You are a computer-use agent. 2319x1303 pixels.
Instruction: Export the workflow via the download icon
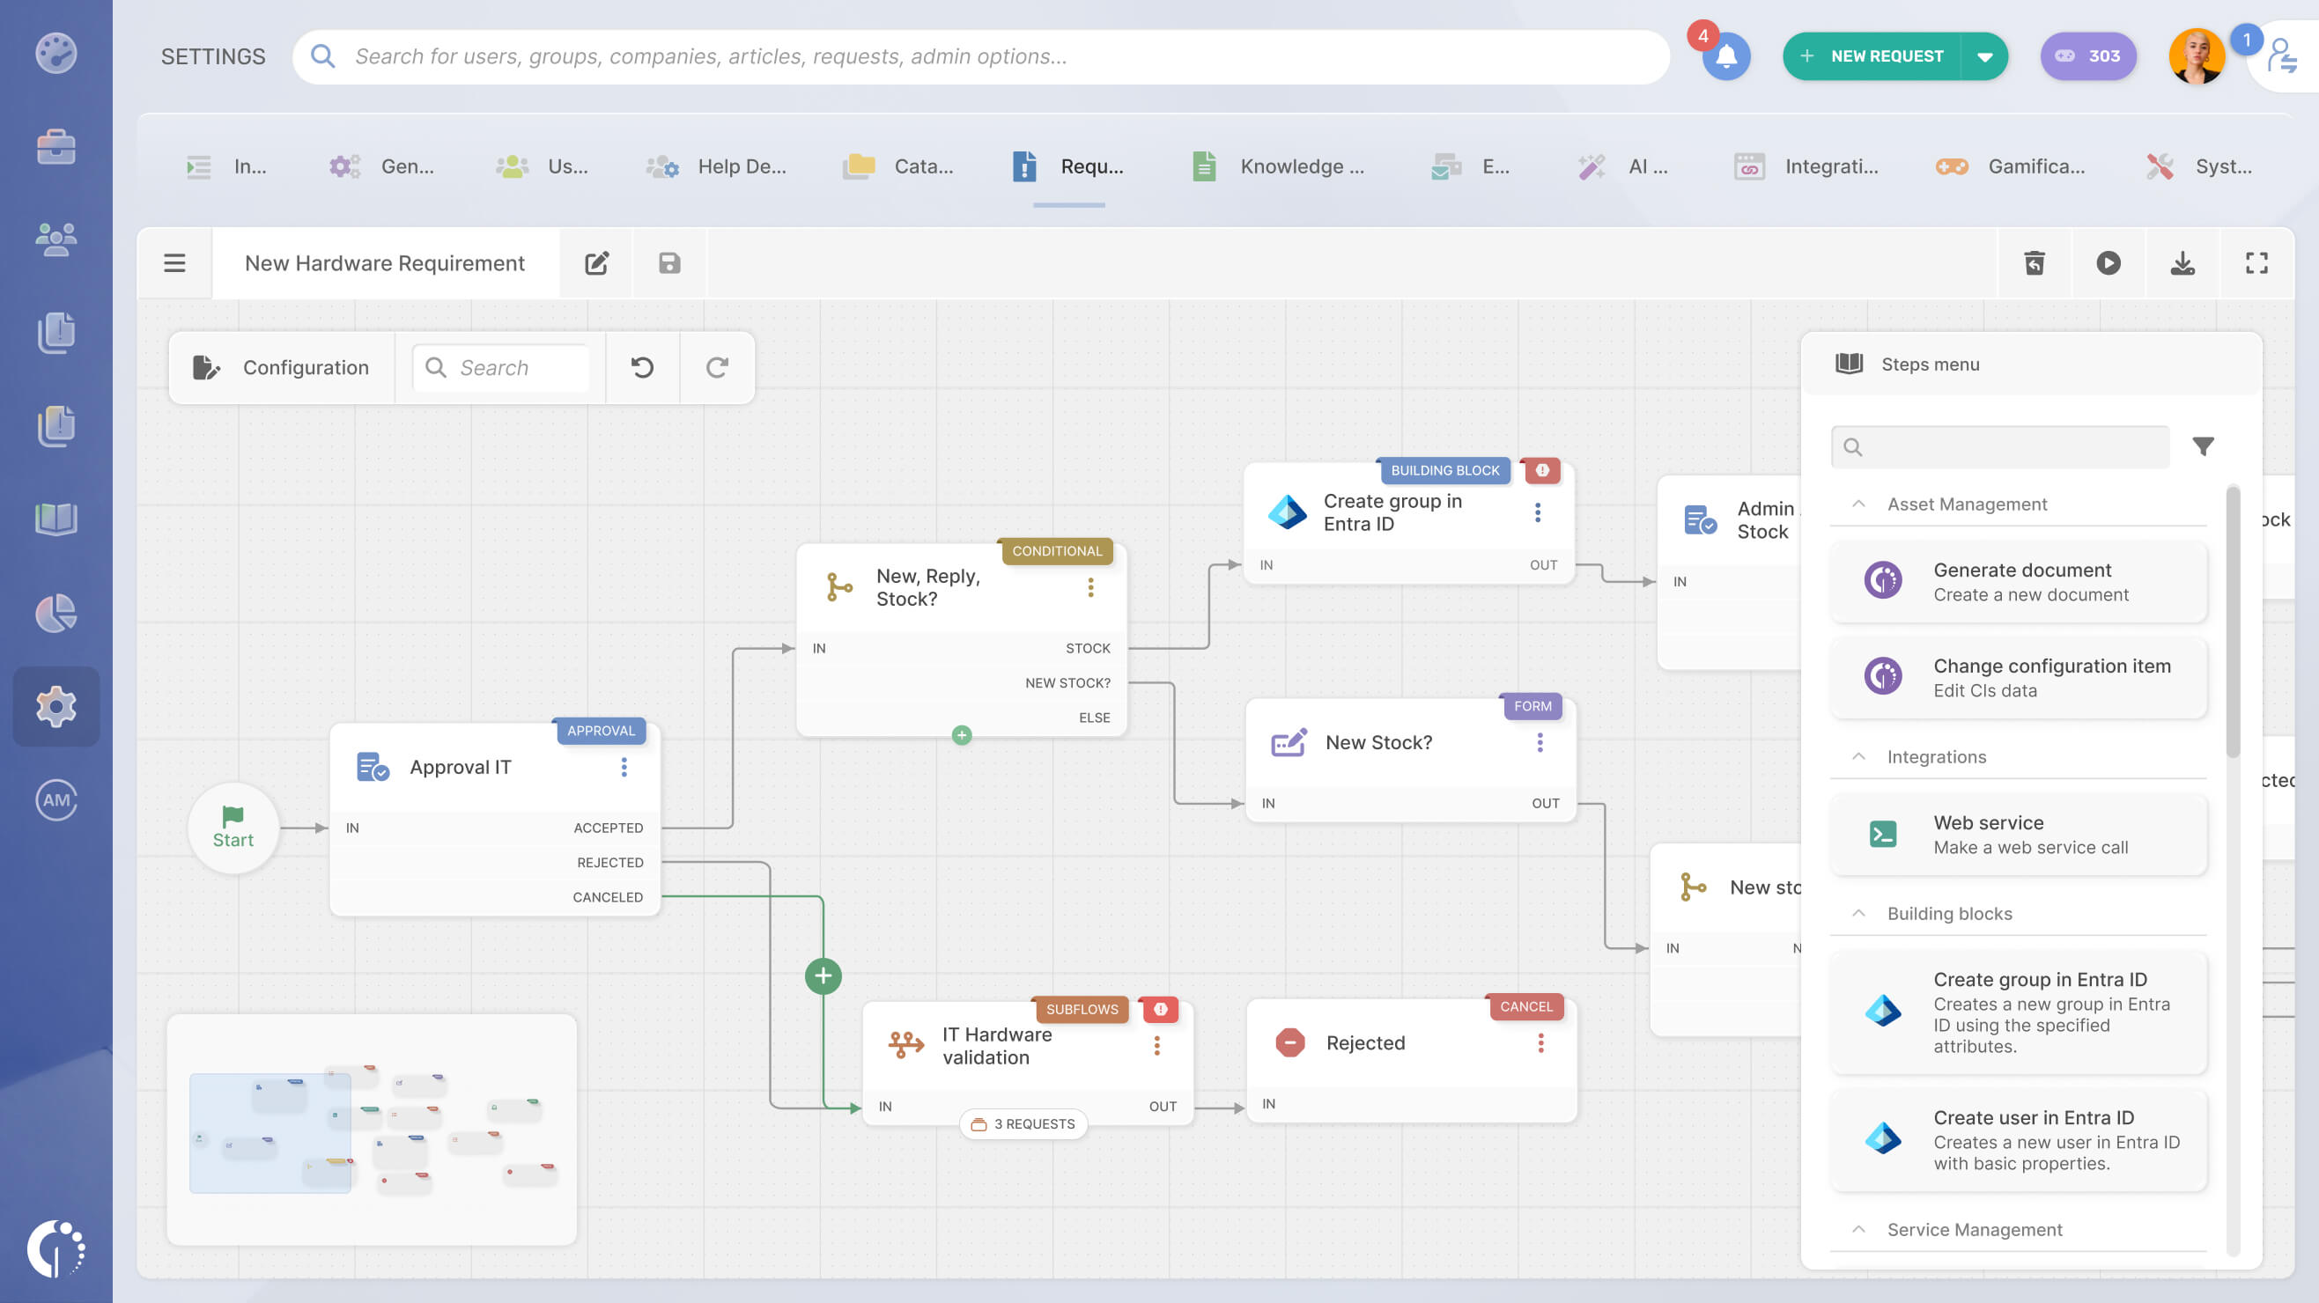pyautogui.click(x=2182, y=262)
